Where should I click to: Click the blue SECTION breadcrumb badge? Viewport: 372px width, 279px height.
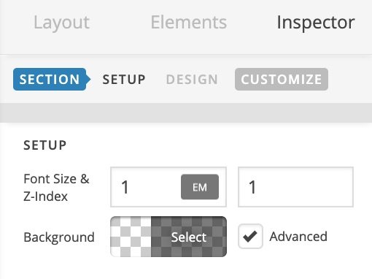click(52, 80)
